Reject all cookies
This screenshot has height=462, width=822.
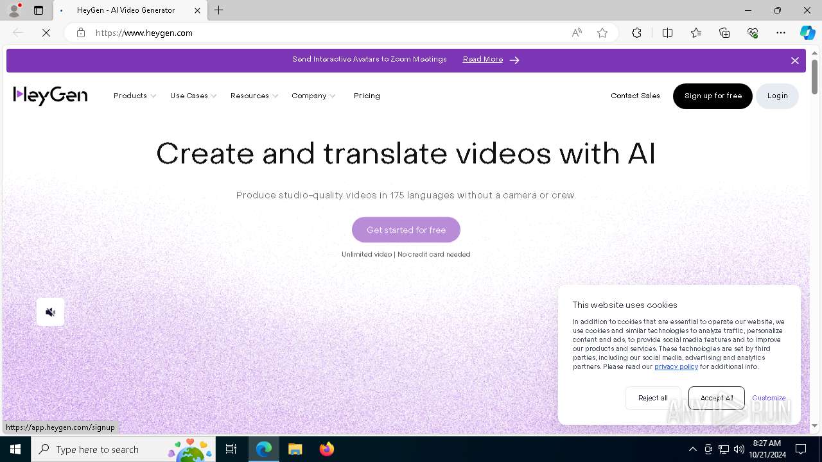(652, 398)
